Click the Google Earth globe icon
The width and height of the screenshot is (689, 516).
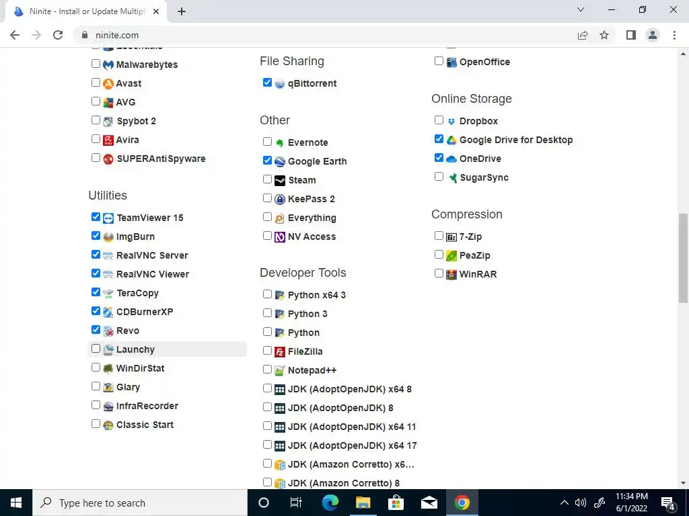[280, 161]
